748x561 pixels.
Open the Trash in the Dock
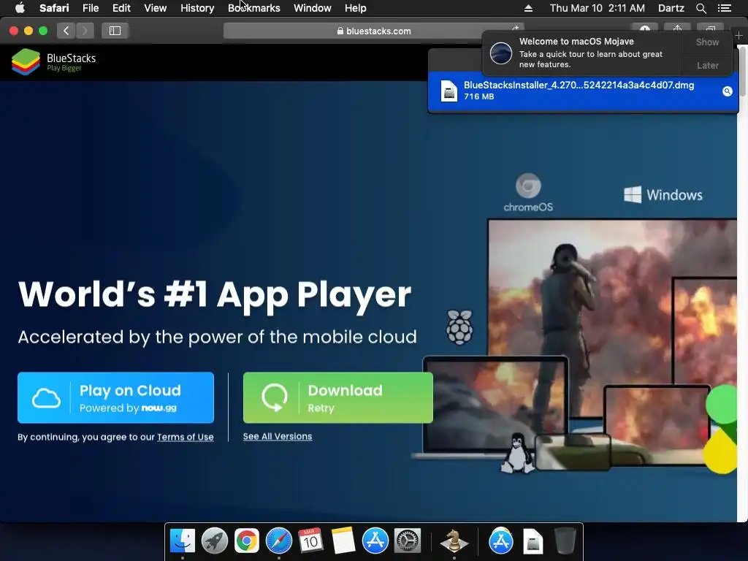565,541
